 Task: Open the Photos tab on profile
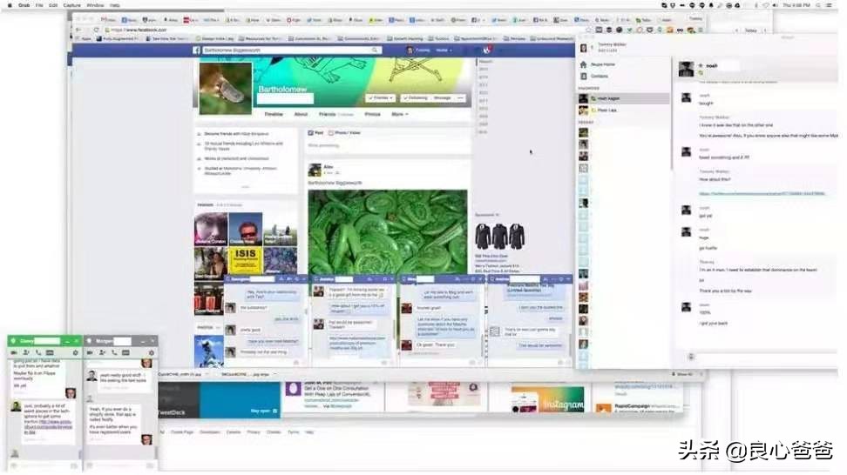[372, 114]
